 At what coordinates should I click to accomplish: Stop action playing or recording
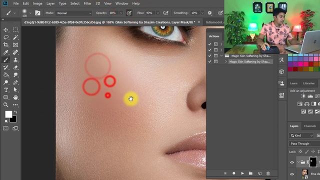(225, 173)
